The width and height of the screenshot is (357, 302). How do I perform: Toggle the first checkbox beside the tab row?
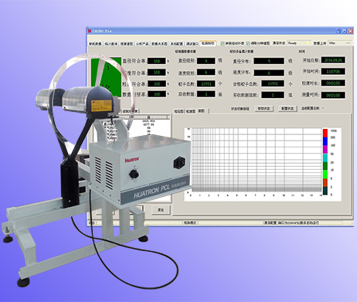(223, 43)
